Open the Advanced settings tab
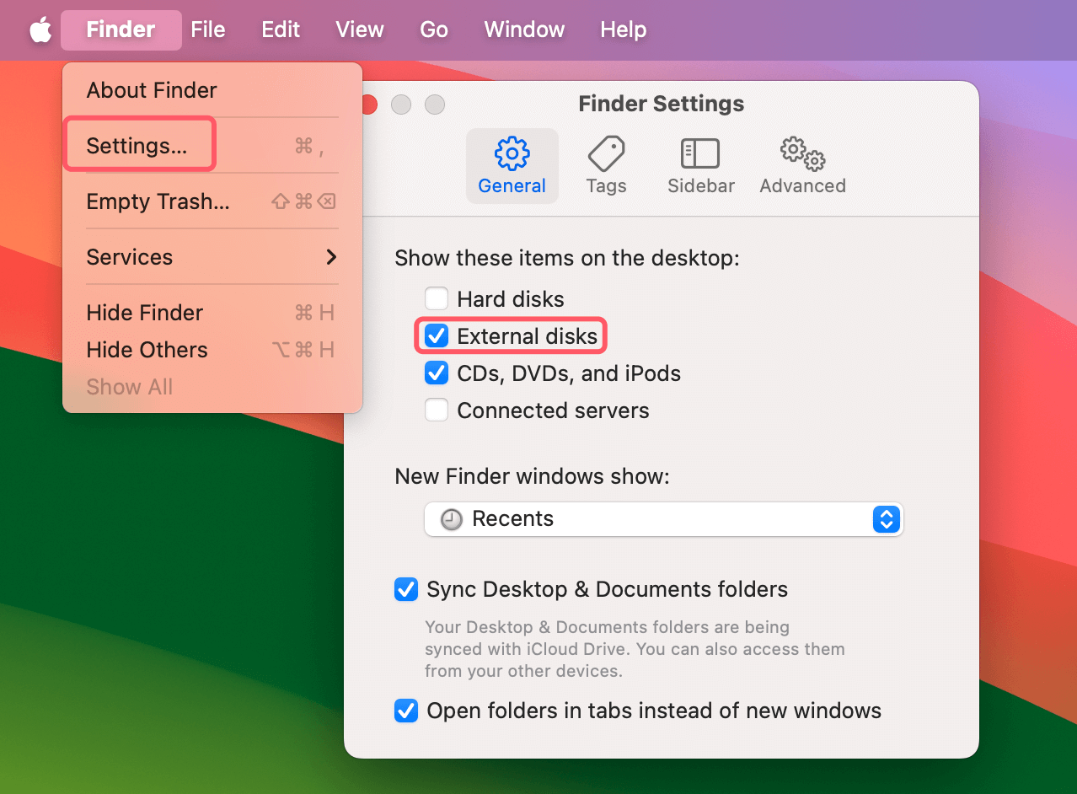Viewport: 1077px width, 794px height. [802, 166]
